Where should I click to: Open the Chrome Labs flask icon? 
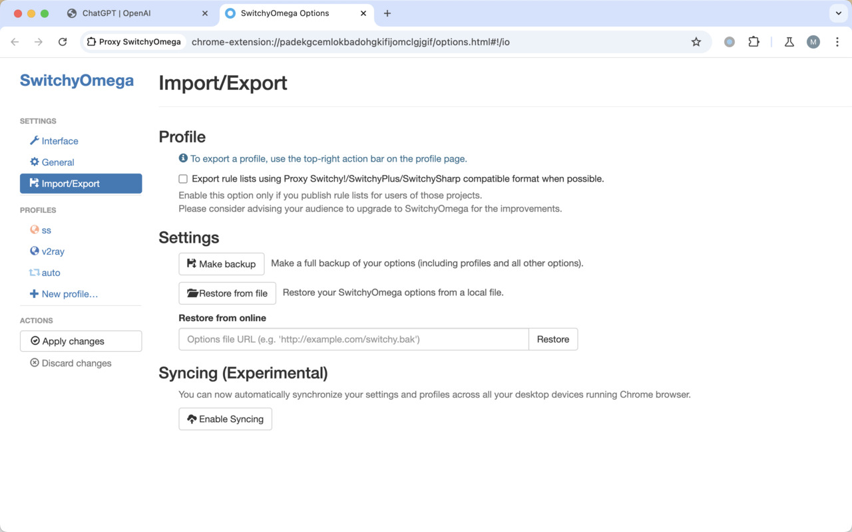pos(789,42)
